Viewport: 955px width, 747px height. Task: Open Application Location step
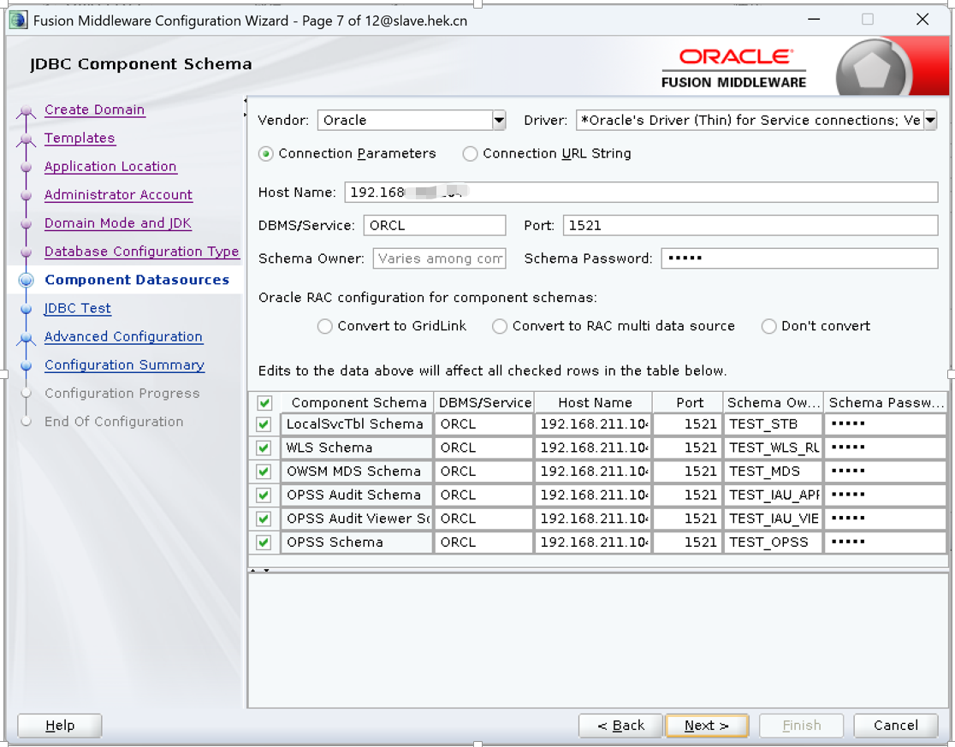(110, 166)
